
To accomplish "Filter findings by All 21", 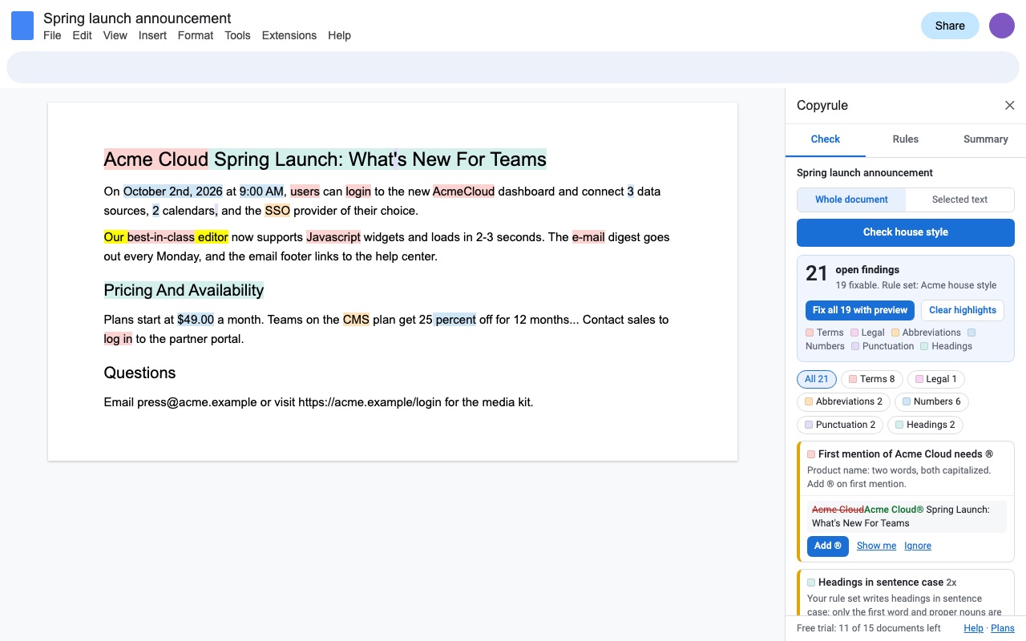I will [x=817, y=379].
